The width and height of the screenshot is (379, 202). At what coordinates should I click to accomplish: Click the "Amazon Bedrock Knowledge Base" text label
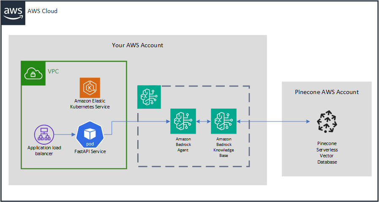point(224,147)
